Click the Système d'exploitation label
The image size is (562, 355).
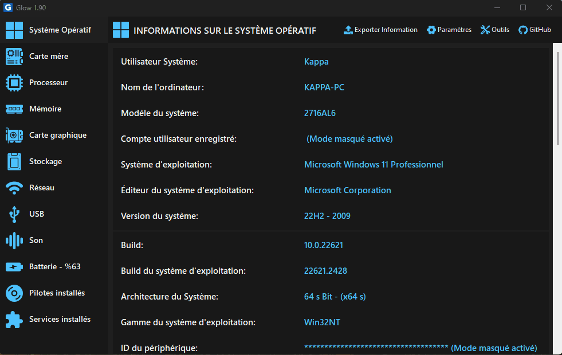[166, 165]
